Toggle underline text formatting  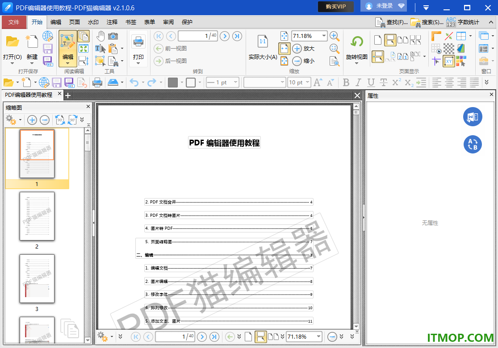pos(371,83)
